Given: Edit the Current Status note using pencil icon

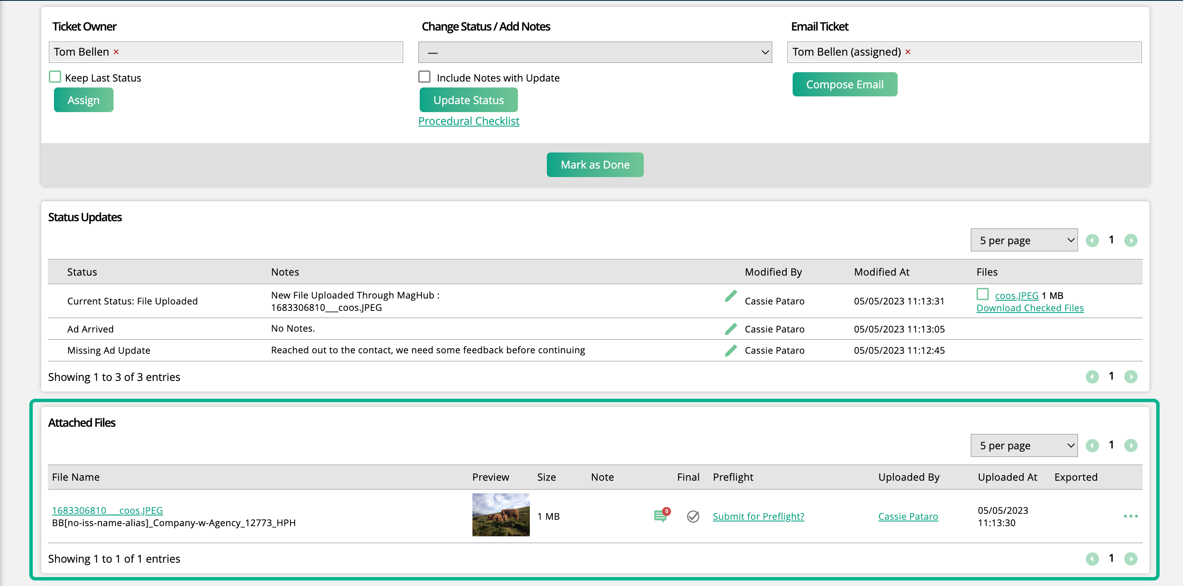Looking at the screenshot, I should (731, 296).
